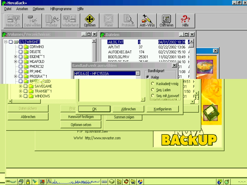This screenshot has width=247, height=185.
Task: Click the left scroll arrow under the folder tree
Action: (x=10, y=101)
